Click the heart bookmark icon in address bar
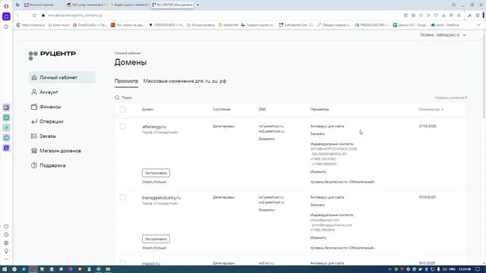Screen dimensions: 486x273 pyautogui.click(x=436, y=15)
